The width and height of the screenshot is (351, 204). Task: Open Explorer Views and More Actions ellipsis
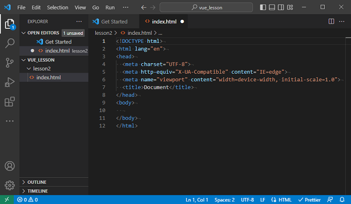click(x=79, y=21)
